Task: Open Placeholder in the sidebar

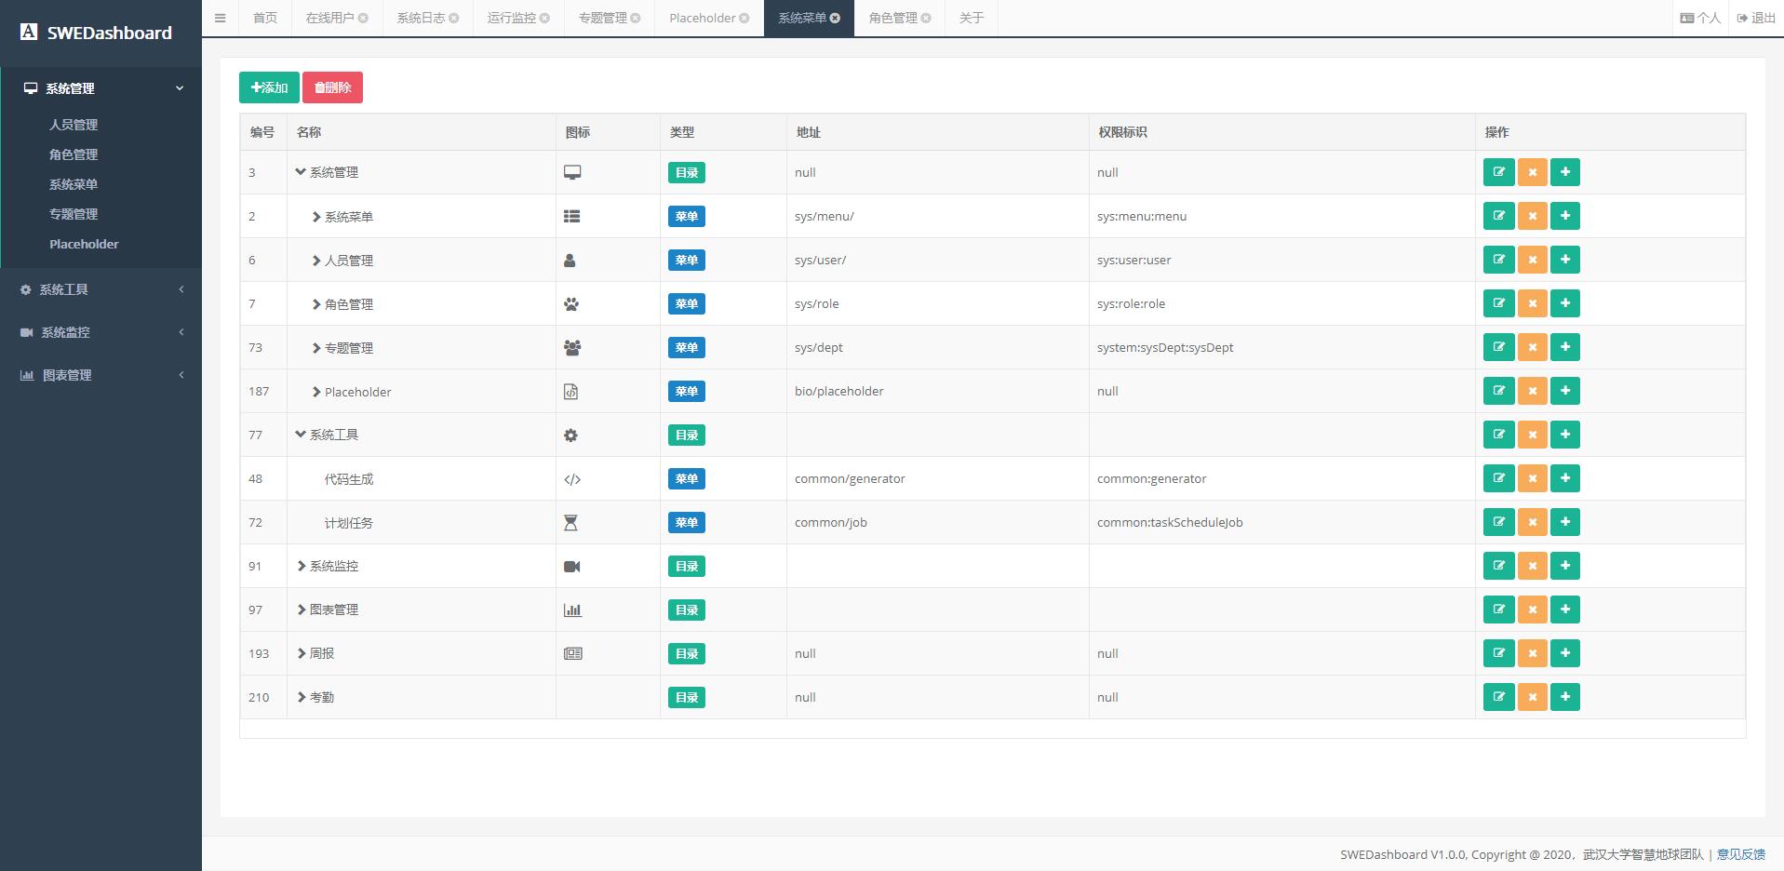Action: [x=84, y=244]
